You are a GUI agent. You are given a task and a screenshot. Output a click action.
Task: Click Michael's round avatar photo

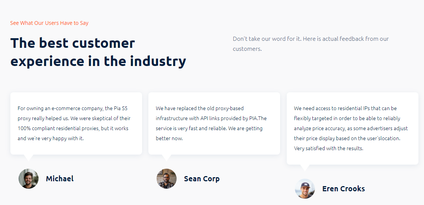(29, 179)
